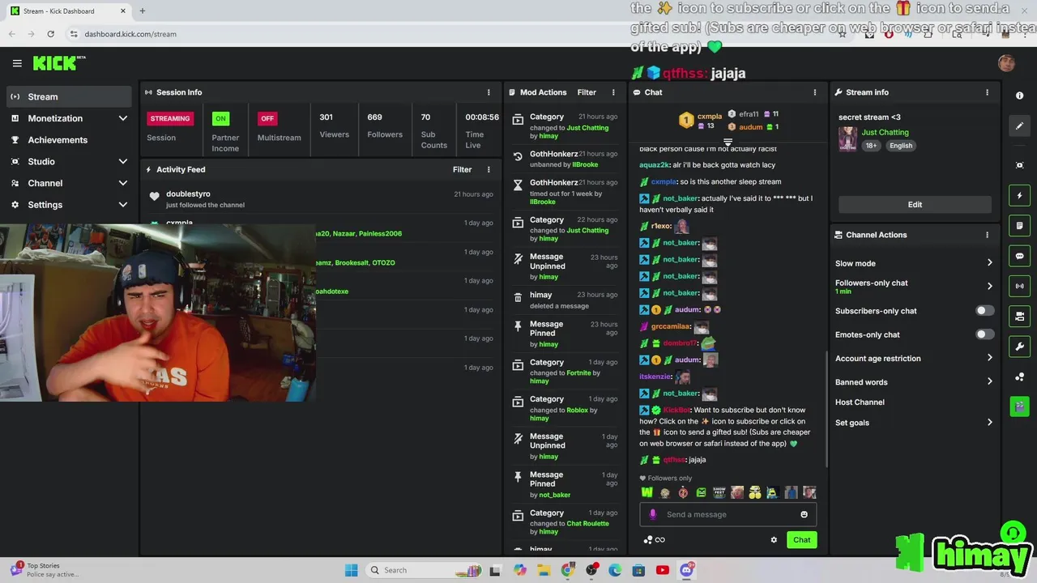The image size is (1037, 583).
Task: Open the user profile avatar menu
Action: pos(1006,63)
